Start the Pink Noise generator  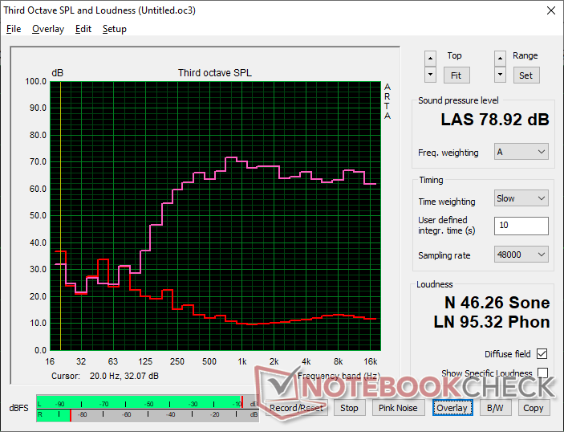398,408
